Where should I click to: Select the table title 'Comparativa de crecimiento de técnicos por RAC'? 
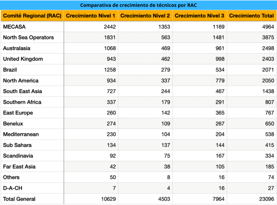(x=138, y=5)
